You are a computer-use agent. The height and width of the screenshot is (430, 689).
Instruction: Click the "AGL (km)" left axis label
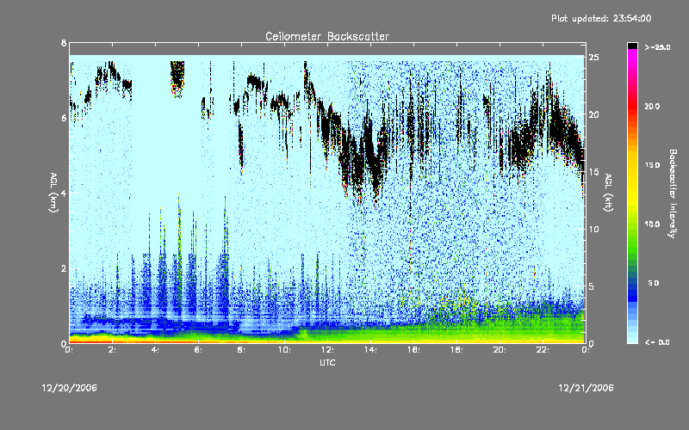(x=53, y=193)
